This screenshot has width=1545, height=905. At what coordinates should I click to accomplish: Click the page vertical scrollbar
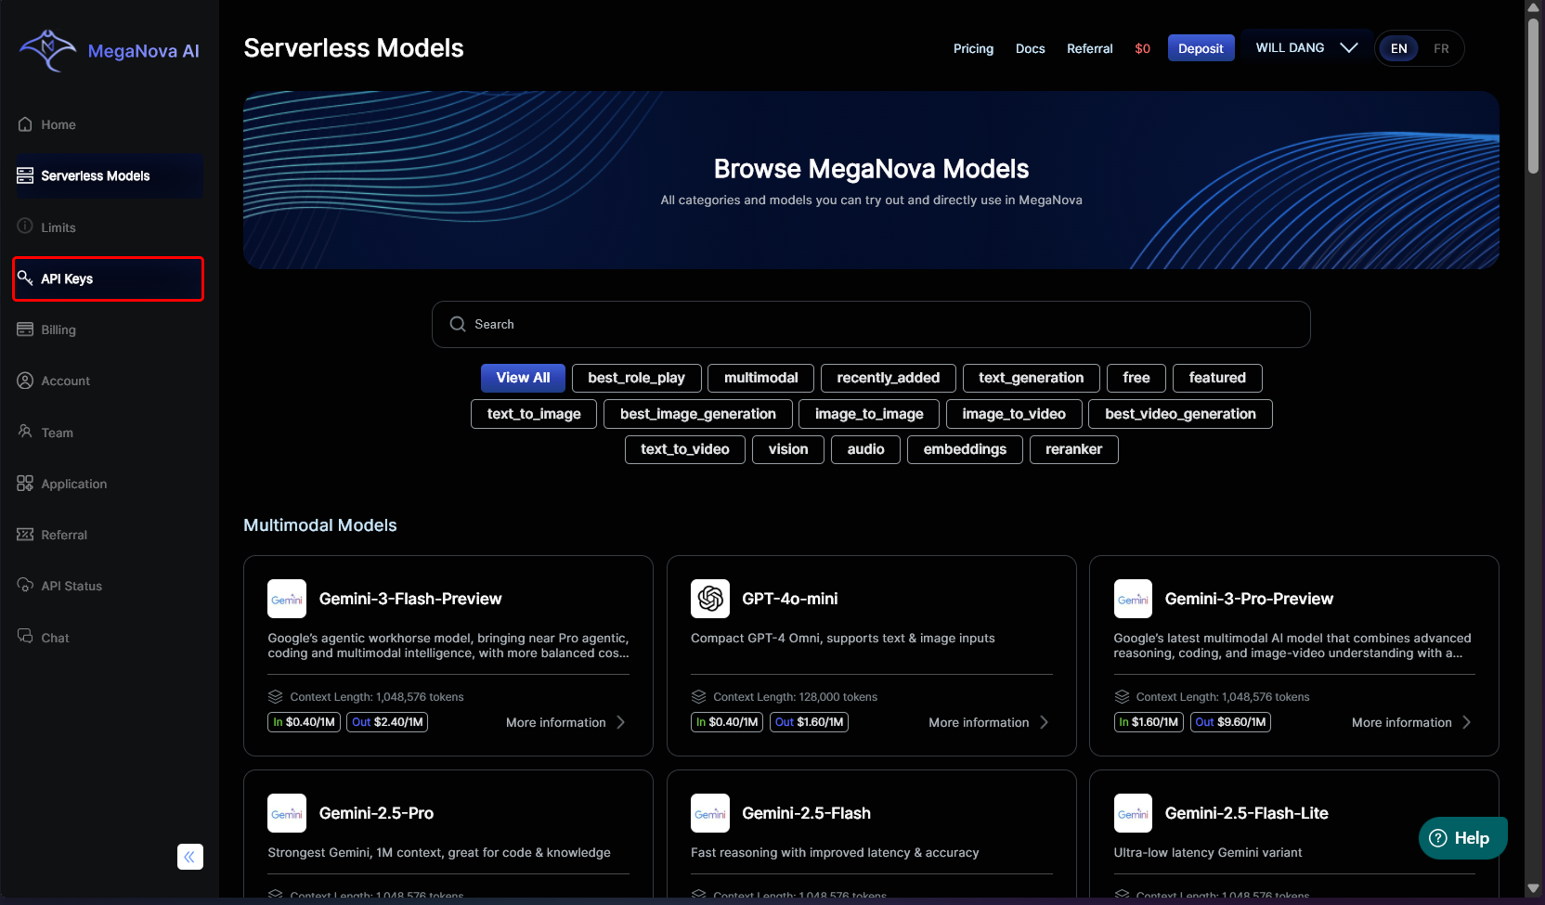1533,93
